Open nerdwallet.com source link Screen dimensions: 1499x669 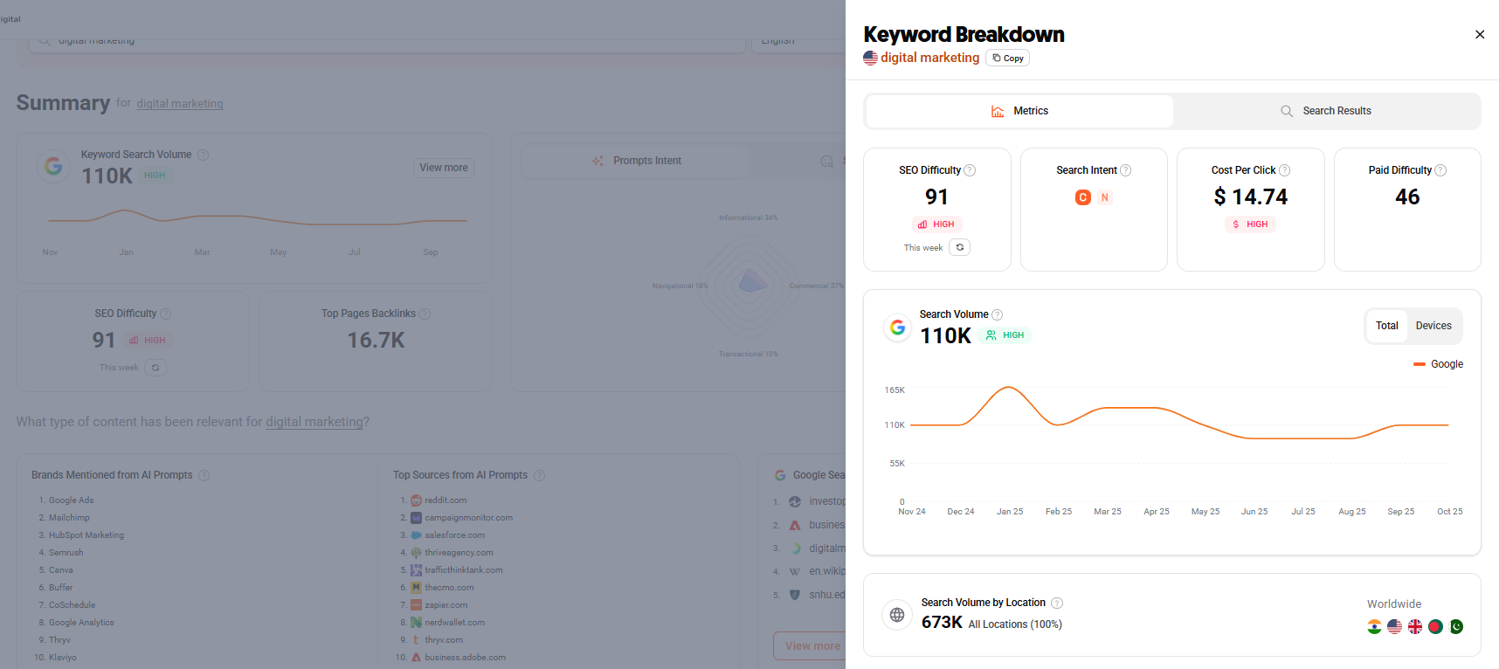(454, 623)
